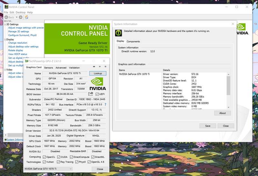This screenshot has height=176, width=258.
Task: Toggle the UEFI checkbox
Action: pos(97,94)
